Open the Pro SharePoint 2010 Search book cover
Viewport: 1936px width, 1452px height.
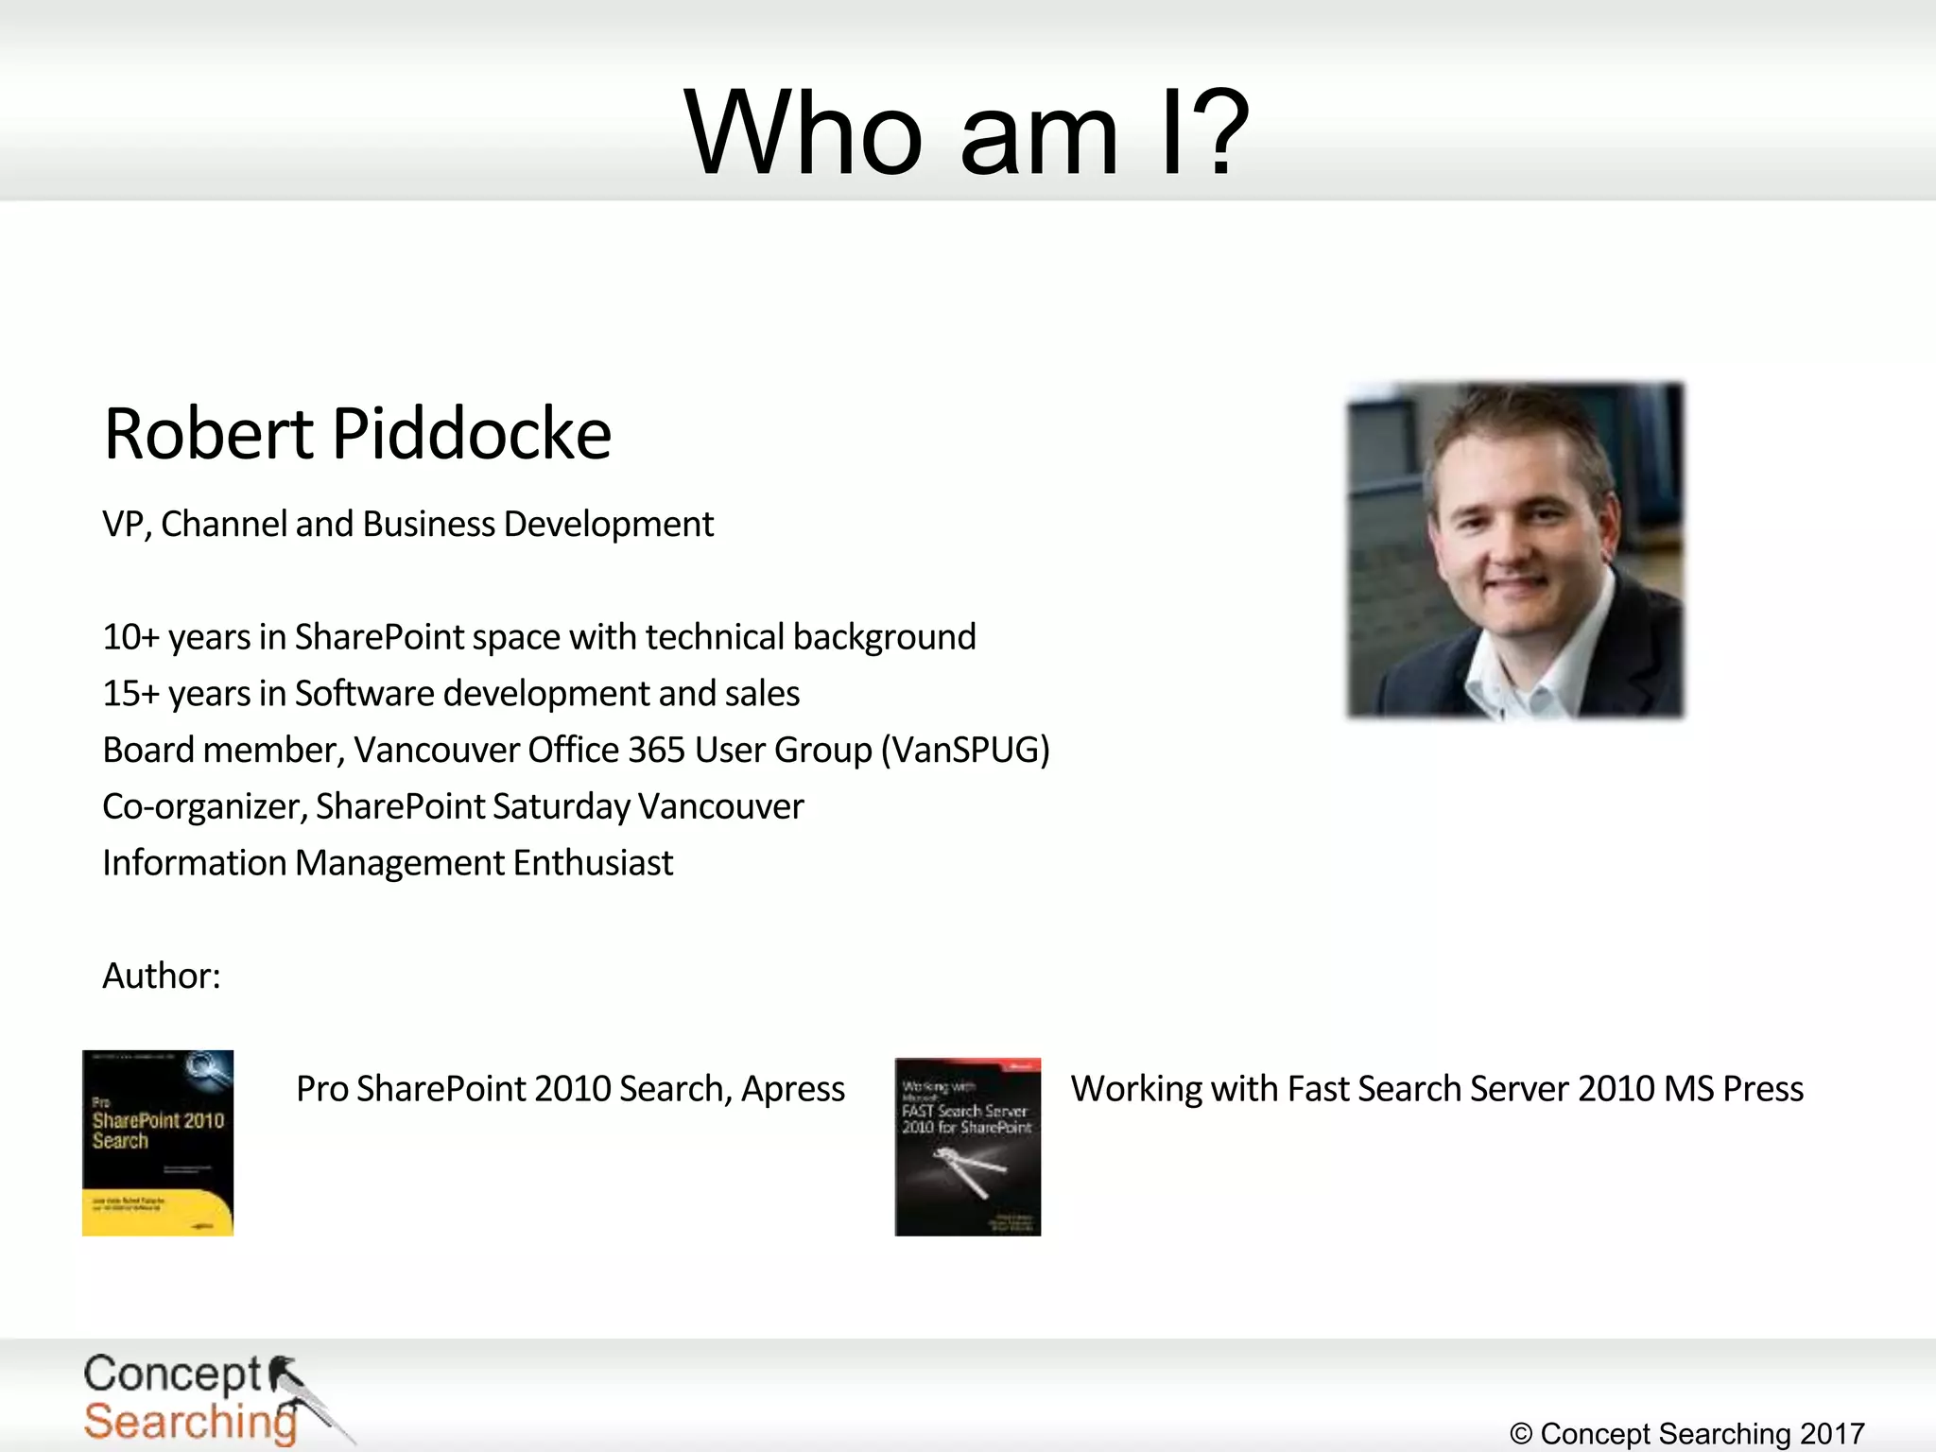click(x=158, y=1143)
